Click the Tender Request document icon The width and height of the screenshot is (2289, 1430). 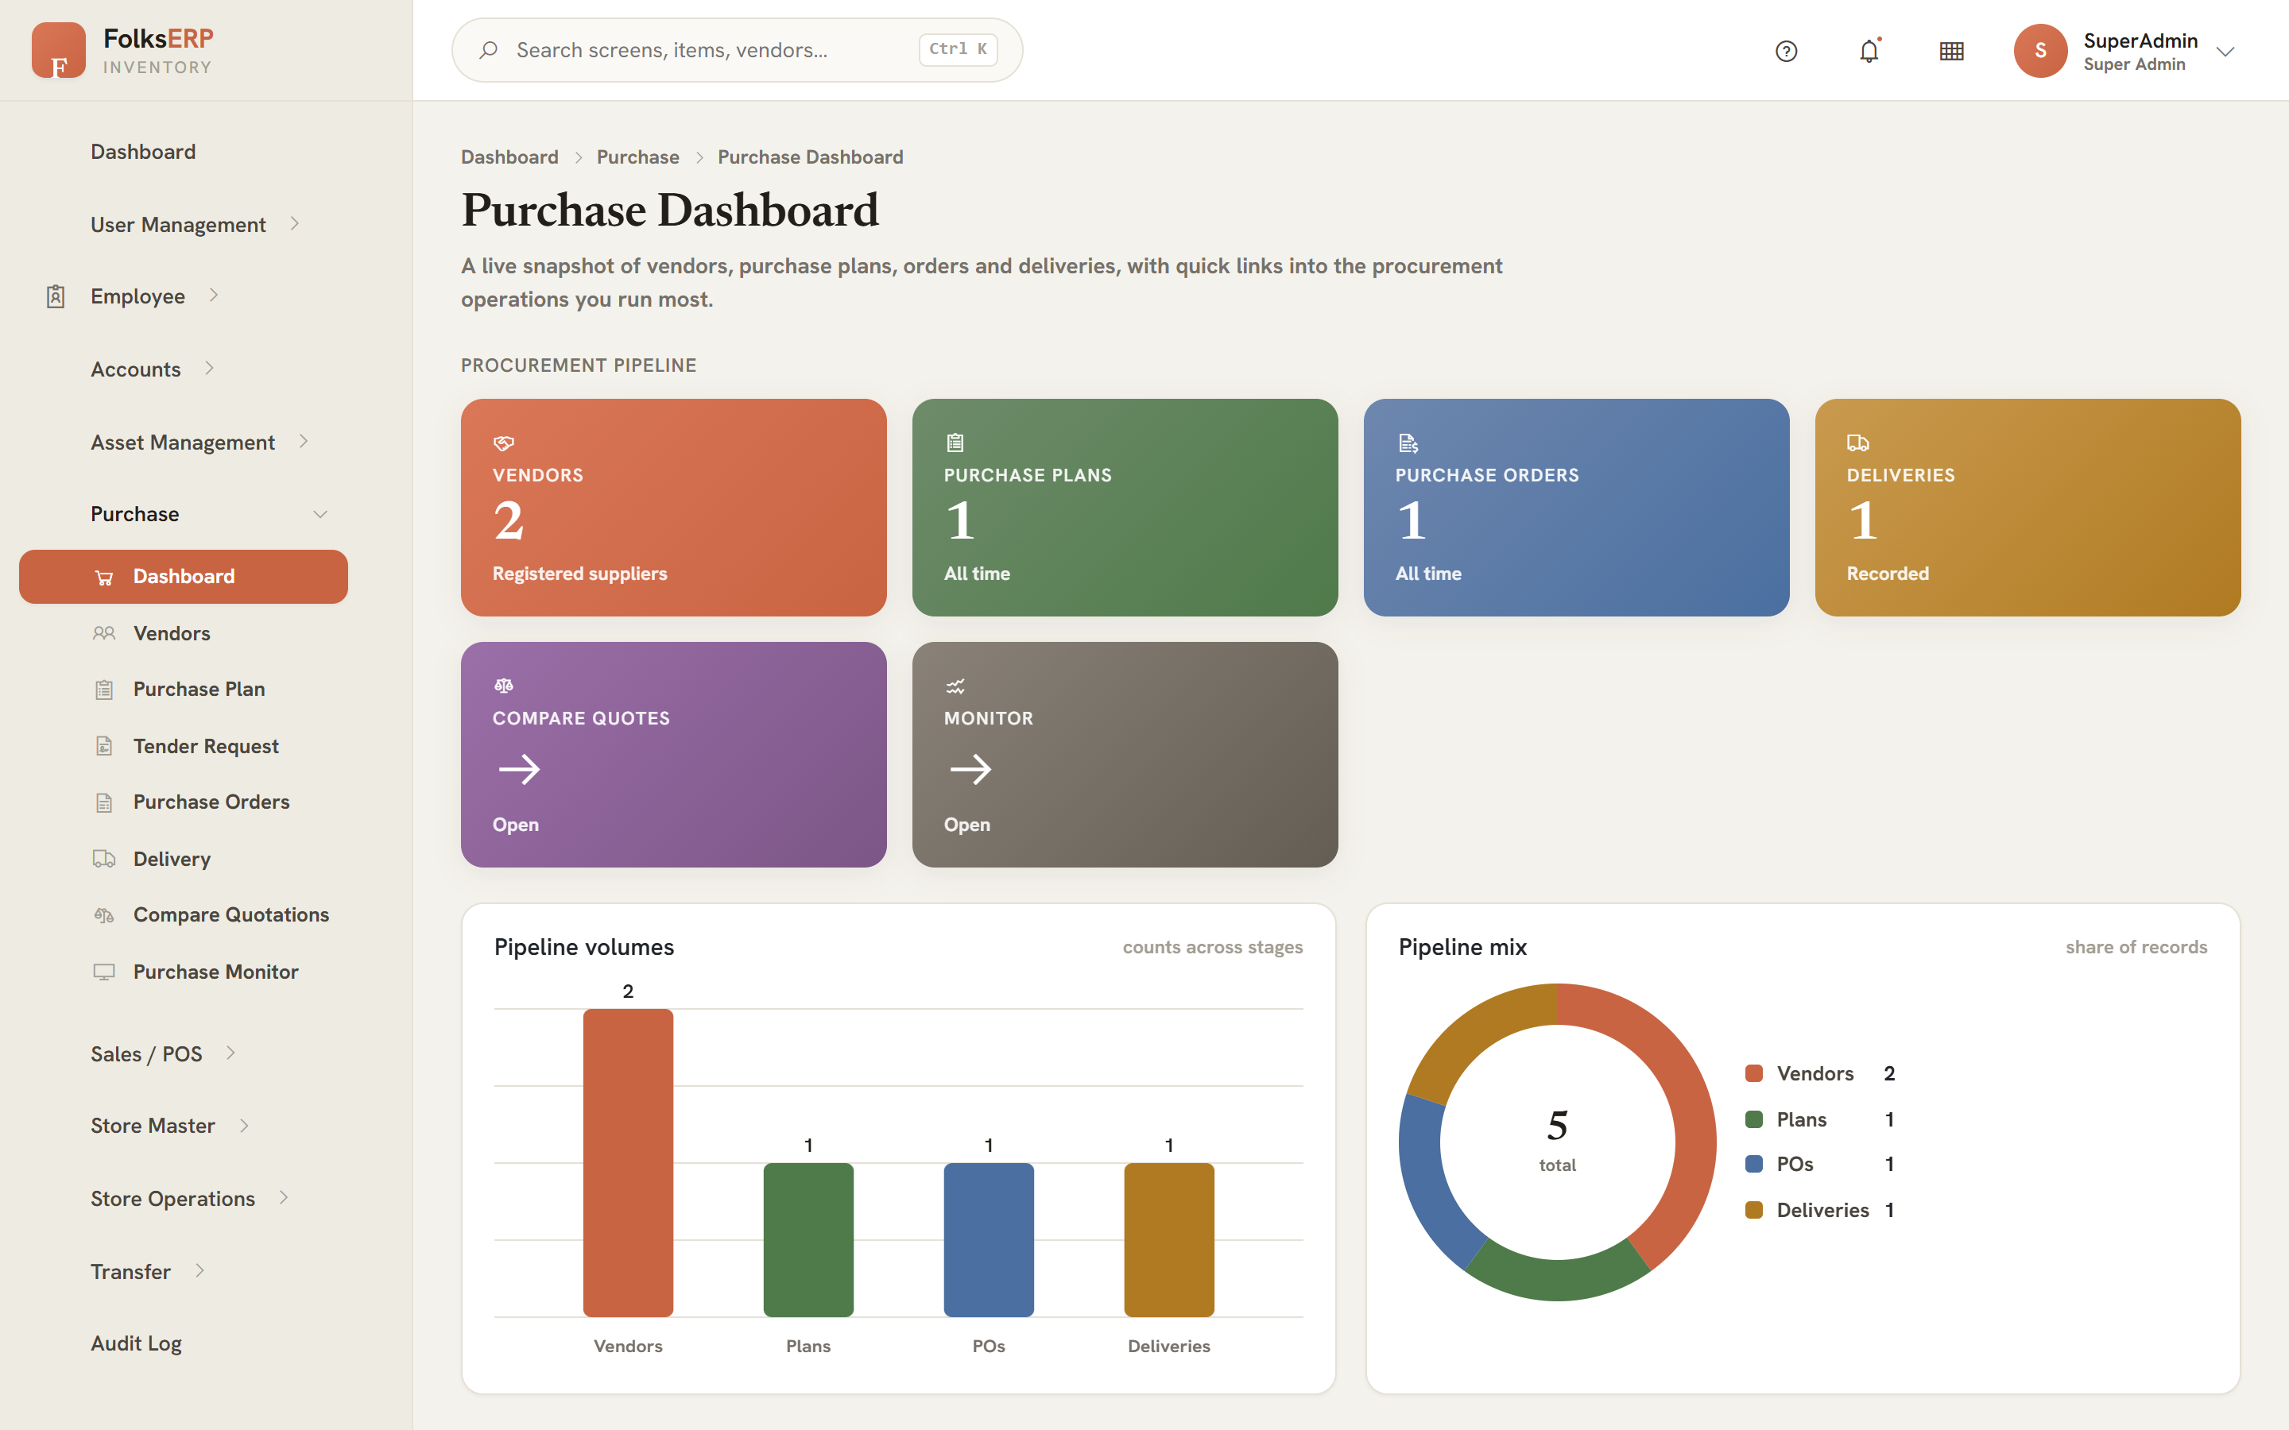coord(104,746)
